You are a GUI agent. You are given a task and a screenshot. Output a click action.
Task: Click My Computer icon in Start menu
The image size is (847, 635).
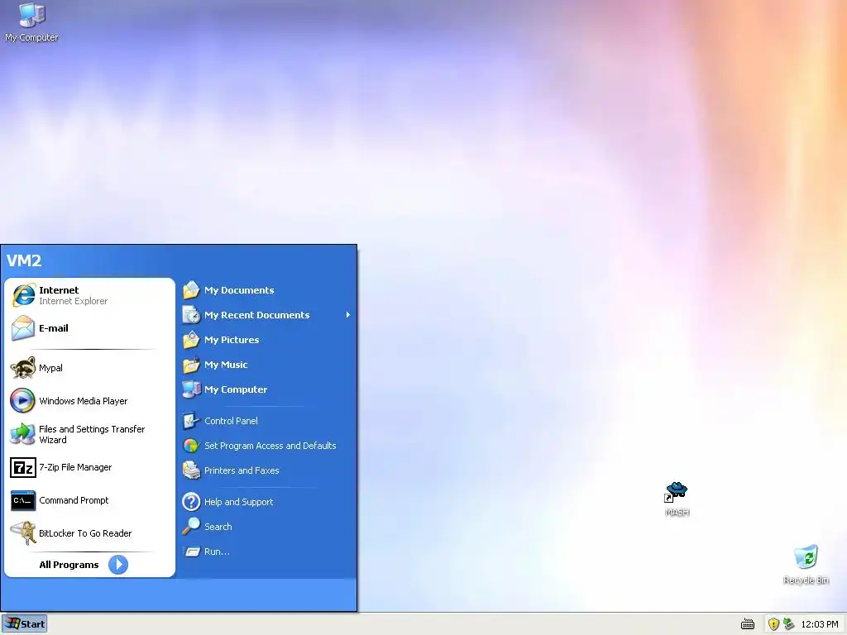tap(191, 389)
